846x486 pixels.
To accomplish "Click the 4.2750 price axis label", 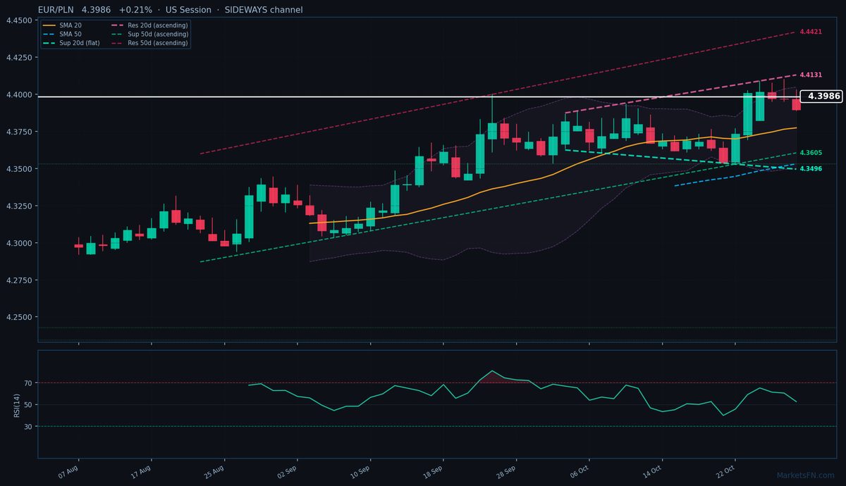I will pyautogui.click(x=18, y=281).
